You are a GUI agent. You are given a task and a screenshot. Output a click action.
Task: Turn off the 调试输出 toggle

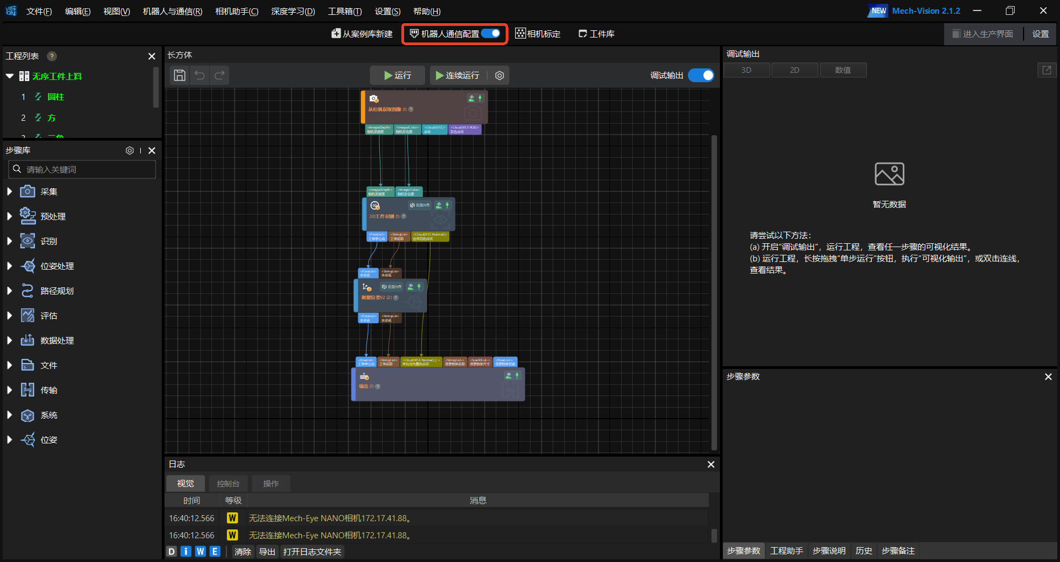pyautogui.click(x=701, y=76)
